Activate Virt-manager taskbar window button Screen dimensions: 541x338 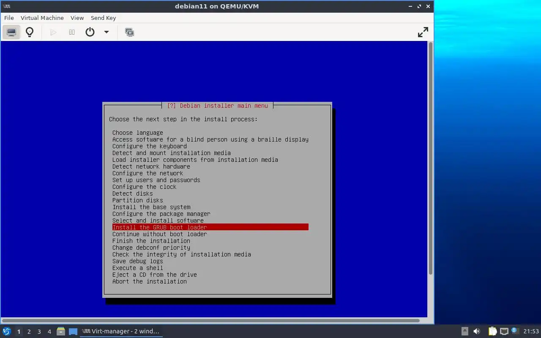coord(121,331)
